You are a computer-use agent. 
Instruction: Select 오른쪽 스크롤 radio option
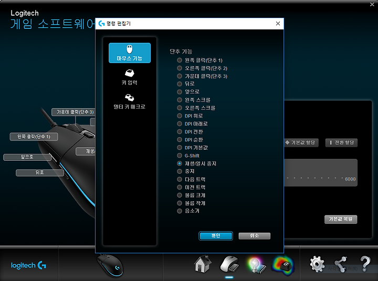196,108
